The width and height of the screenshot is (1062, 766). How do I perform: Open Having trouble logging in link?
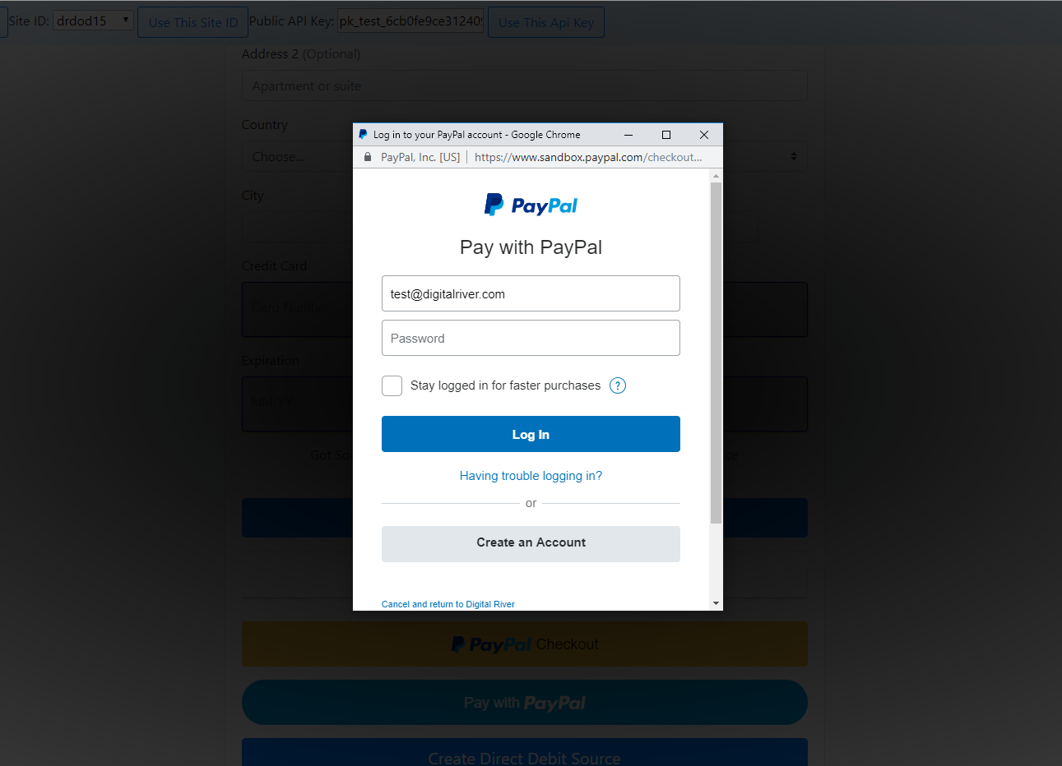coord(531,476)
